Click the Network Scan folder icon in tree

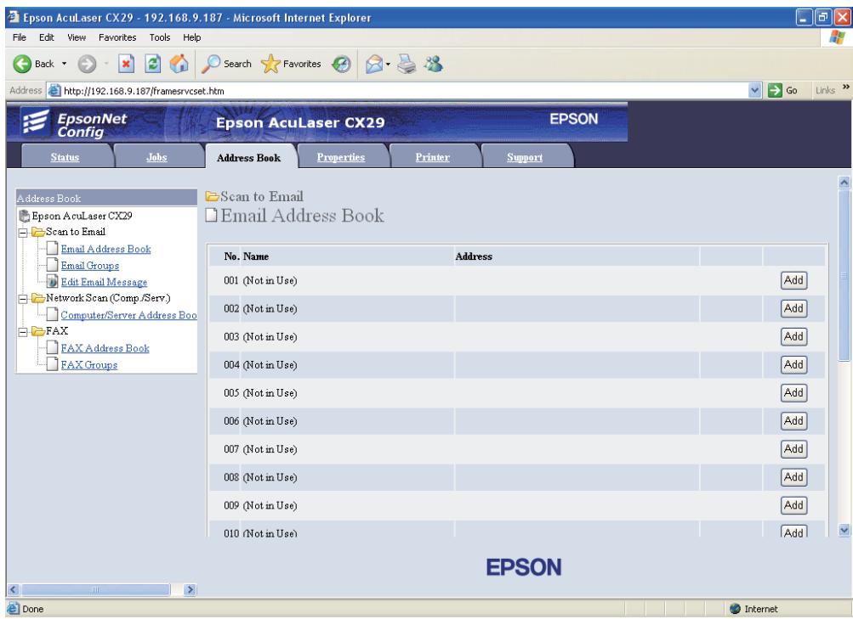pos(38,298)
